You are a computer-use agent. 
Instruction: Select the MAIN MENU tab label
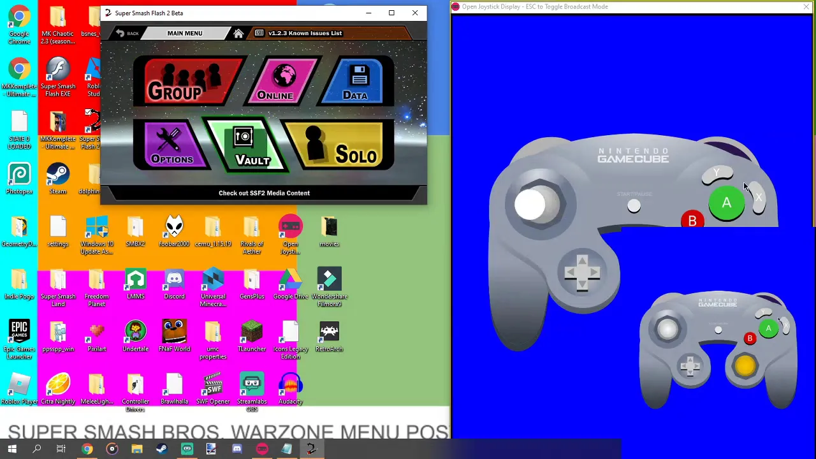pyautogui.click(x=185, y=33)
